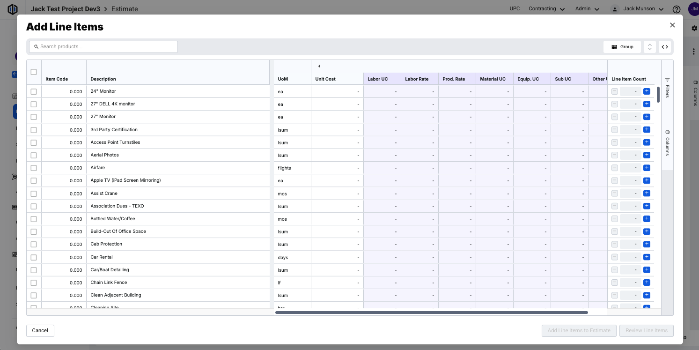Click Jack Test Project Dev3 breadcrumb link
The height and width of the screenshot is (350, 699).
pyautogui.click(x=65, y=9)
